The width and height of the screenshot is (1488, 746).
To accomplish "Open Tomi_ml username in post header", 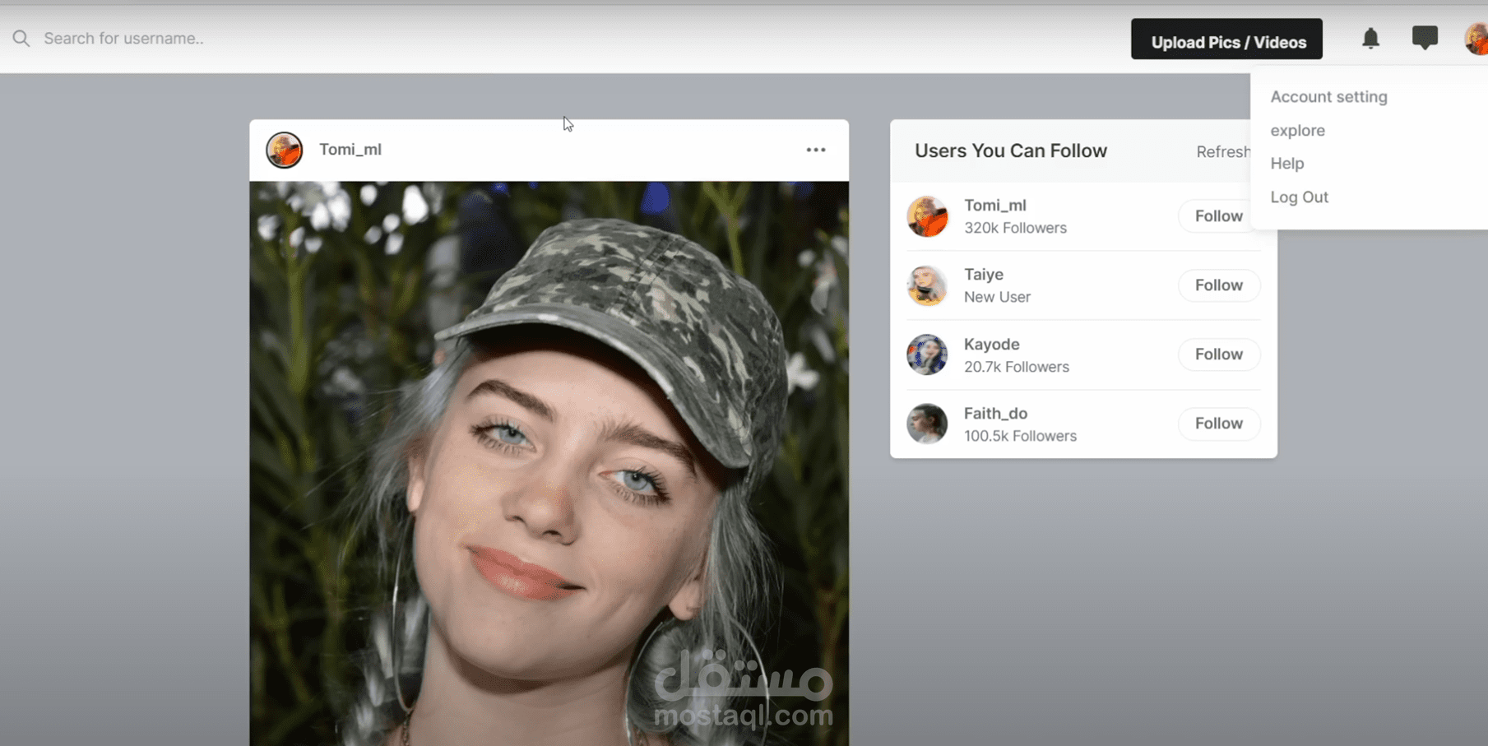I will pos(350,149).
